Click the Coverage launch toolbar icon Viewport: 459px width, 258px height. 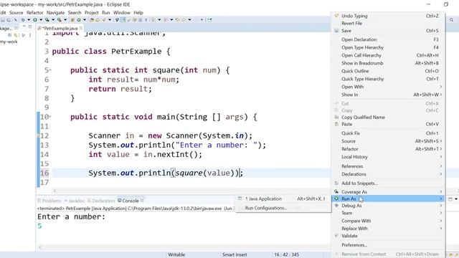coord(47,20)
